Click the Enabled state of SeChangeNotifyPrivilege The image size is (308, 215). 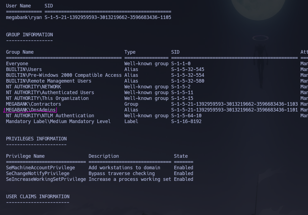point(183,173)
